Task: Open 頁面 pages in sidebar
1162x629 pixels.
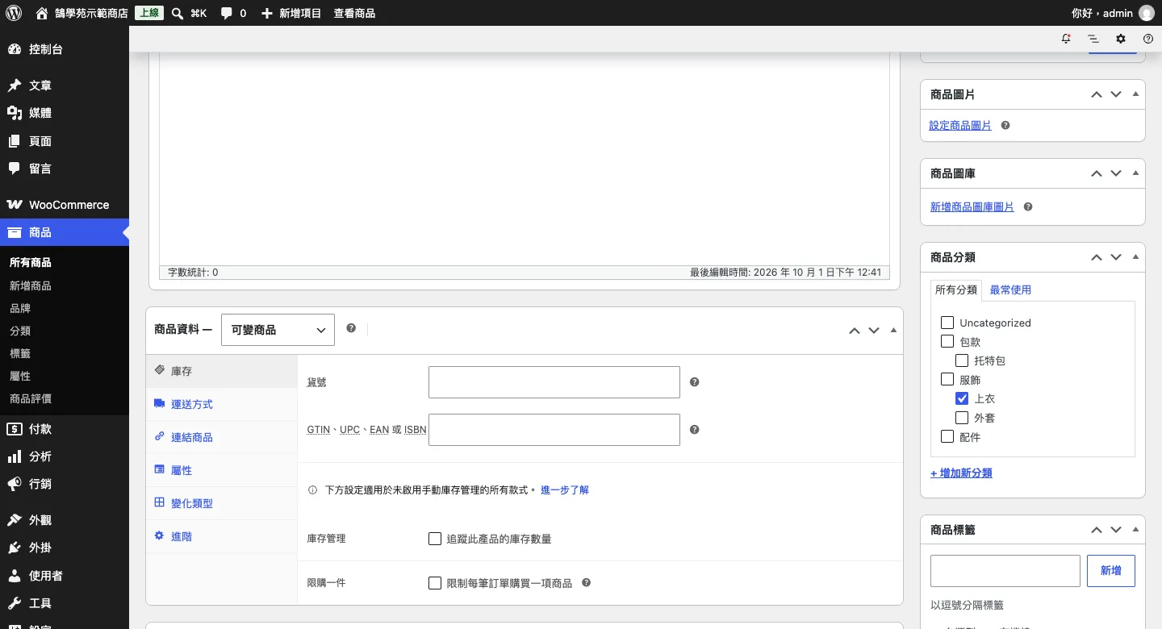Action: (x=65, y=141)
